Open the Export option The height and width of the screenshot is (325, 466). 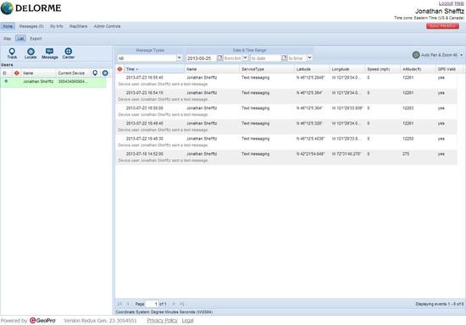click(x=36, y=39)
